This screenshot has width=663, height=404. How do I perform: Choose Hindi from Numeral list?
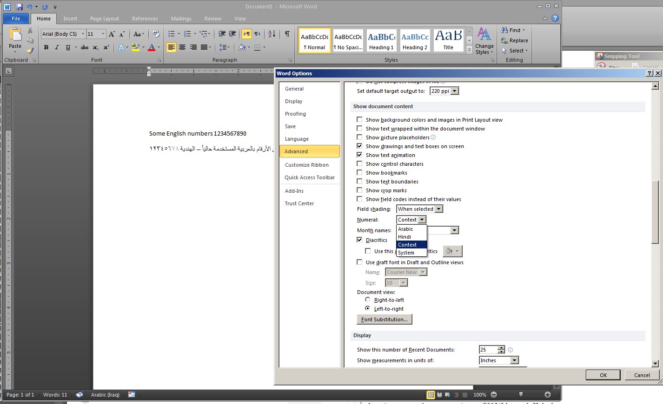405,237
